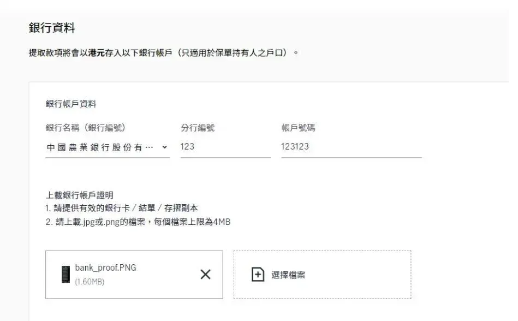This screenshot has height=321, width=518.
Task: Click the 選擇檔案 upload button text
Action: [x=288, y=275]
